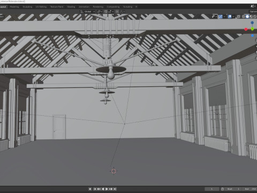Open the Global transform orientation dropdown

88,12
